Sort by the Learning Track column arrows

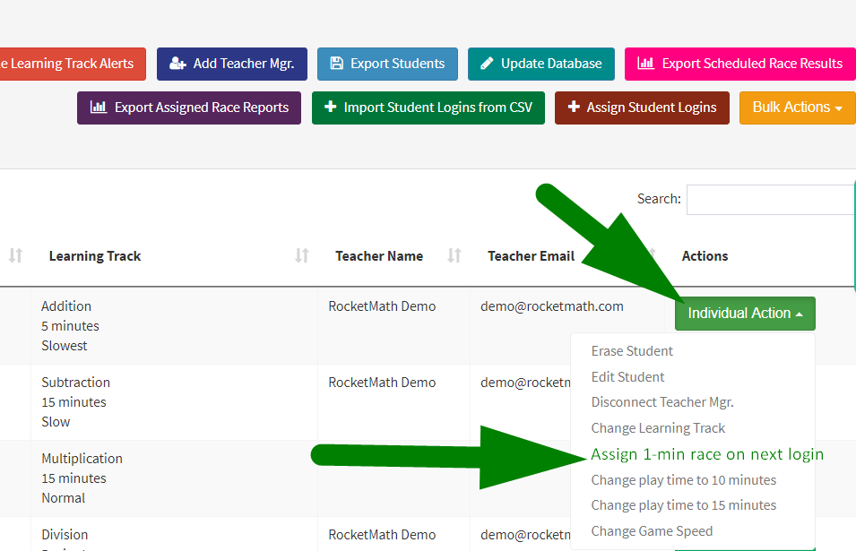(302, 256)
